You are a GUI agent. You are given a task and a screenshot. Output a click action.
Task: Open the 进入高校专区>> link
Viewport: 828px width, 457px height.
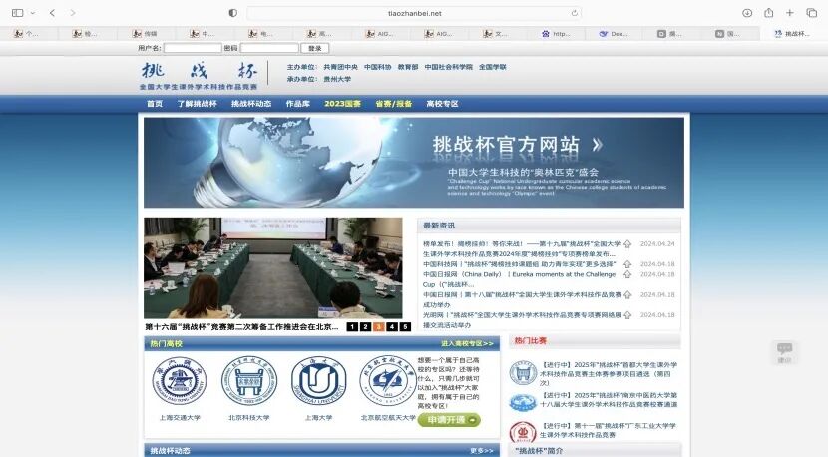tap(467, 343)
